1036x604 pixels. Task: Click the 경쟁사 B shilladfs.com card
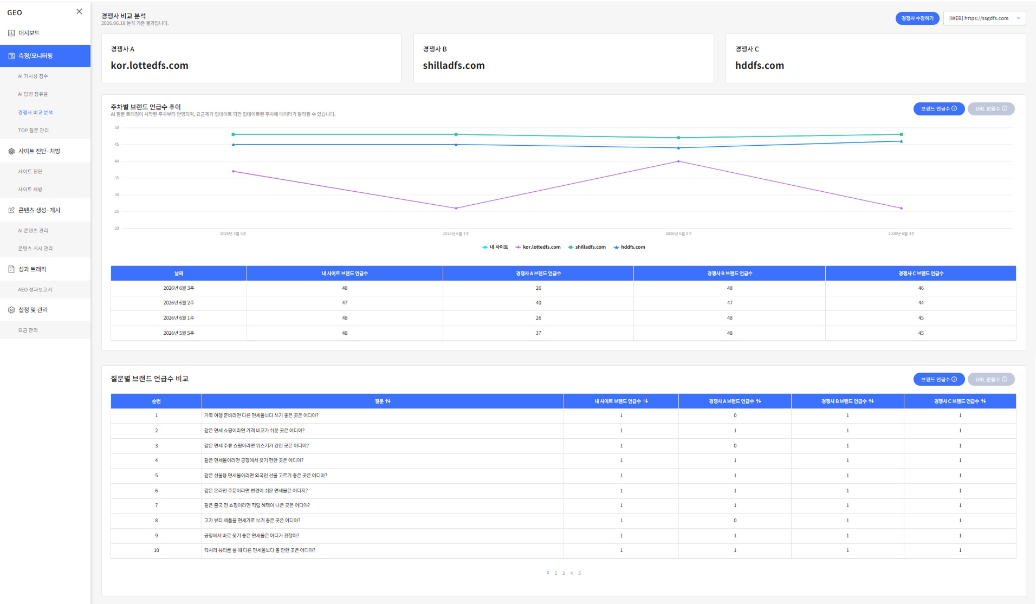tap(564, 59)
